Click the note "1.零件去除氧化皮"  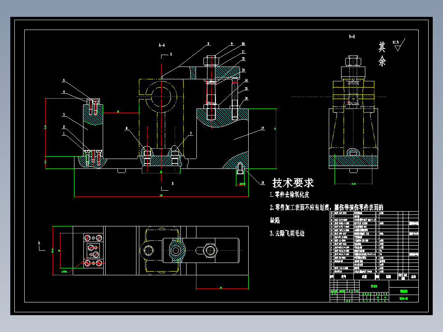click(289, 195)
